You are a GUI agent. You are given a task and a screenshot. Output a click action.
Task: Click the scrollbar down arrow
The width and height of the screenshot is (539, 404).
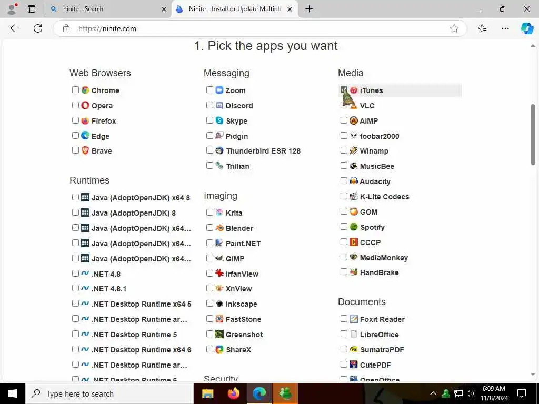click(533, 374)
